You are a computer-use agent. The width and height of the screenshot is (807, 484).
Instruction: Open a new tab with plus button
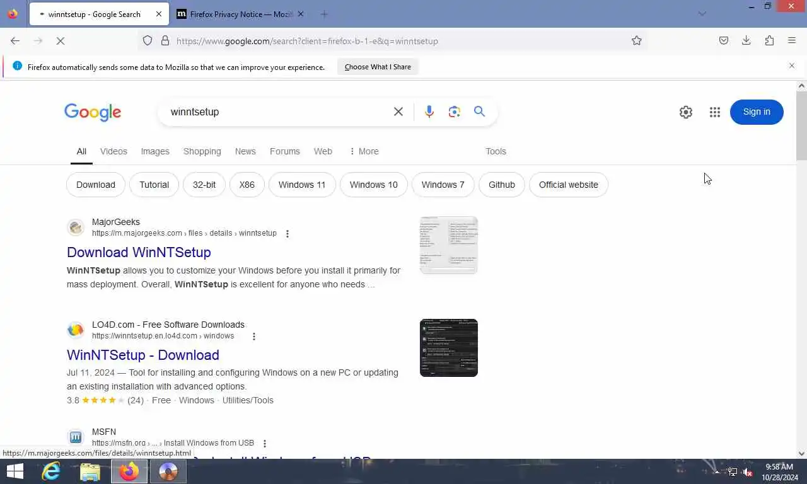(324, 14)
